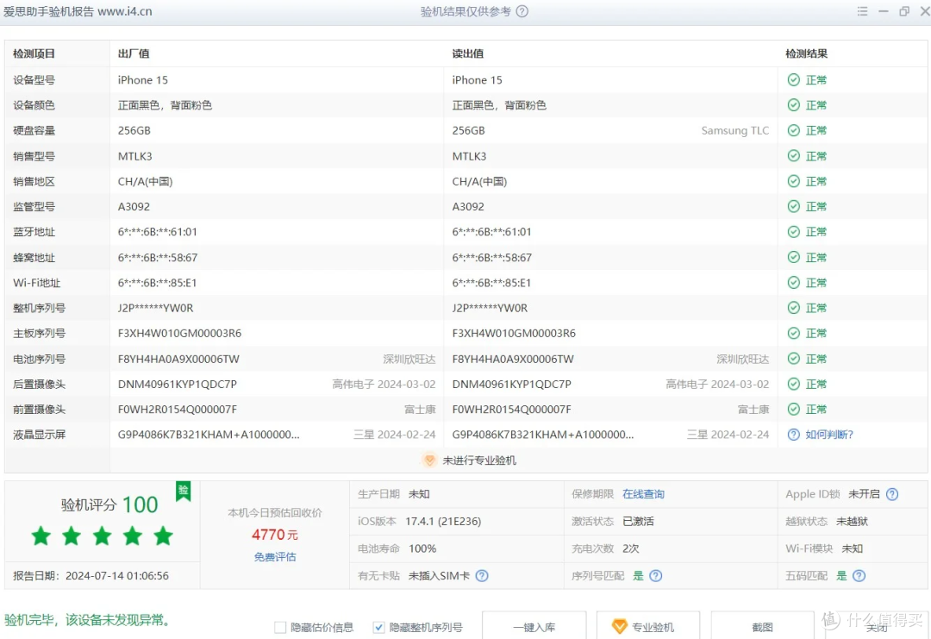Click the green check icon in 主板序列号 row
This screenshot has width=931, height=639.
[x=793, y=333]
